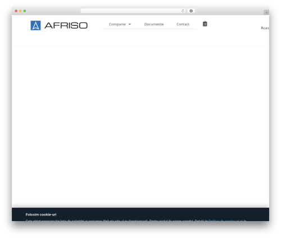Click the Acasa breadcrumb link
Image resolution: width=281 pixels, height=238 pixels.
[x=265, y=28]
